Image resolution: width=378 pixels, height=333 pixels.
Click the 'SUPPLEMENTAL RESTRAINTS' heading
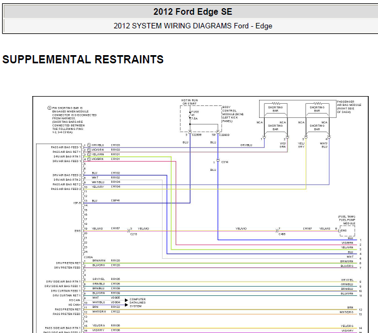(83, 60)
